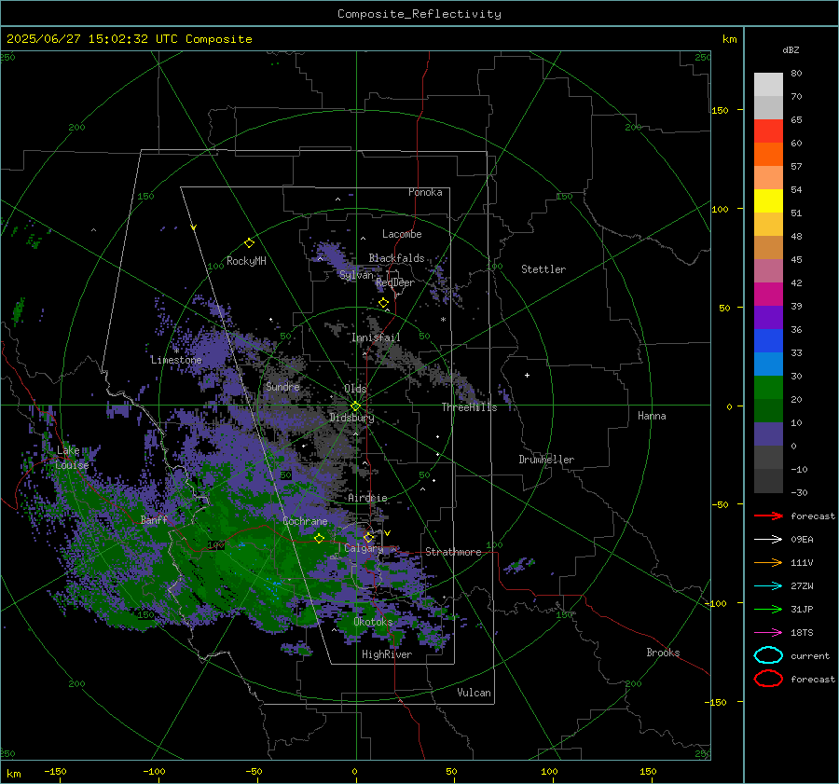
Task: Pick the blue 33-36 dBZ swatch
Action: point(768,341)
